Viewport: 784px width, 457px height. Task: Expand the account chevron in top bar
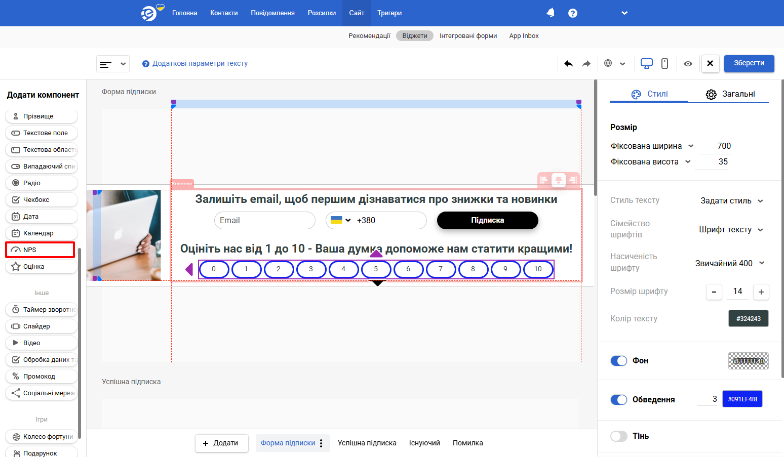point(624,13)
